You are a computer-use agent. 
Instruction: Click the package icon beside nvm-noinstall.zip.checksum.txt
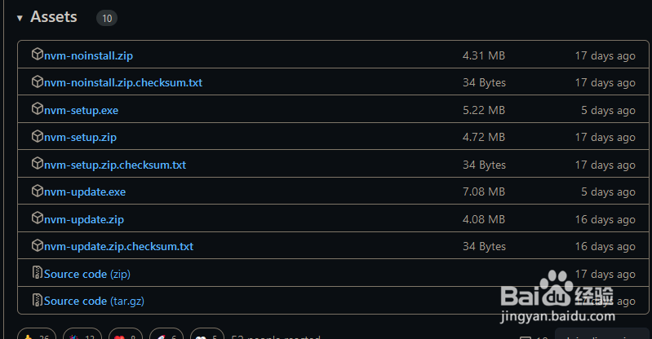(38, 81)
